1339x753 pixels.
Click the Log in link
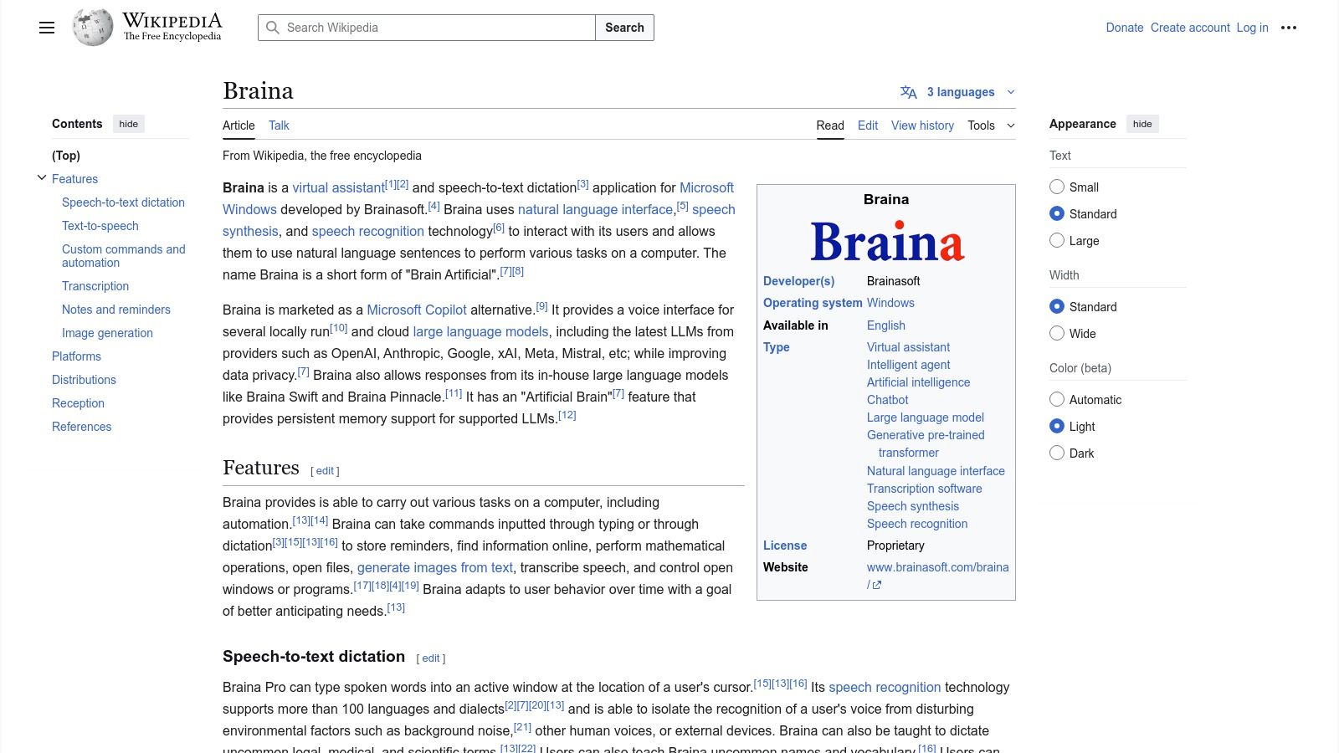(1252, 28)
